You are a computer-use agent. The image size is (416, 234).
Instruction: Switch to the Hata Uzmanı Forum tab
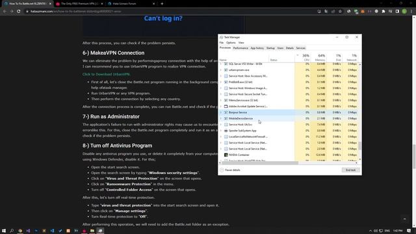[131, 4]
